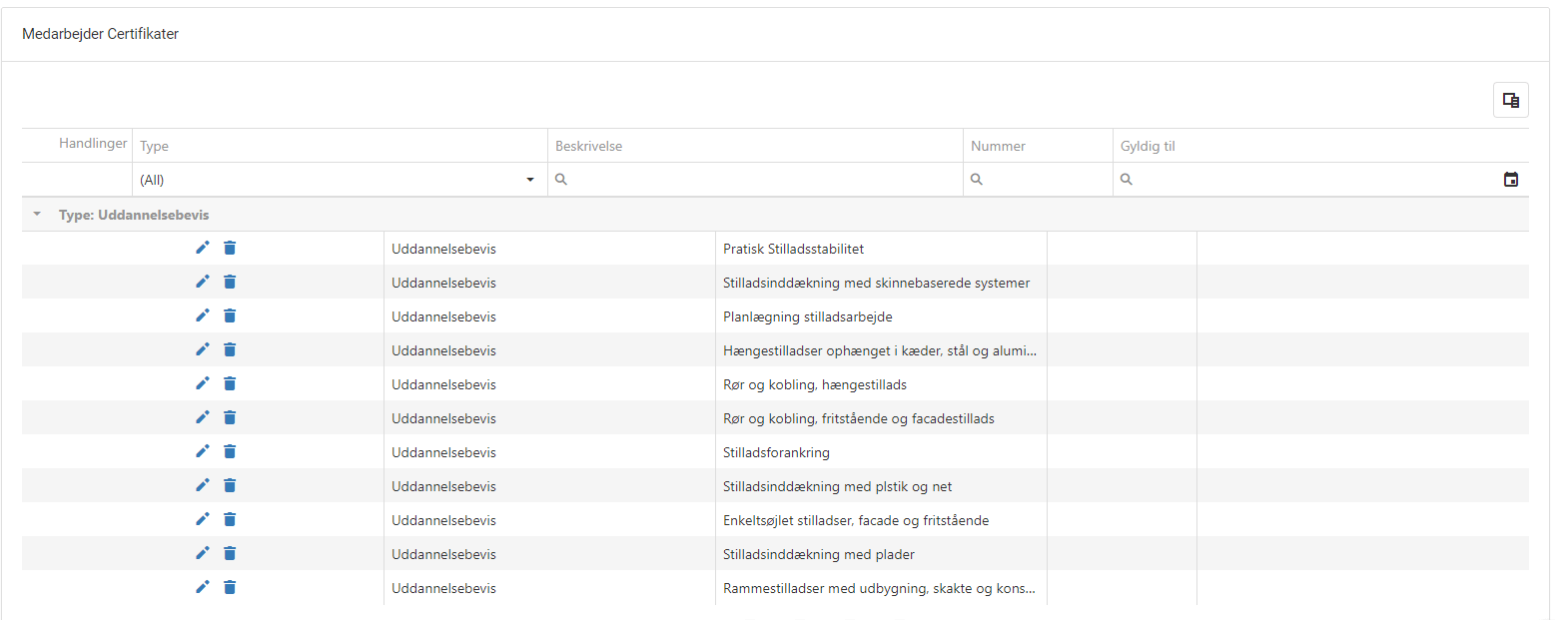
Task: Sort by the Type column header
Action: (x=155, y=146)
